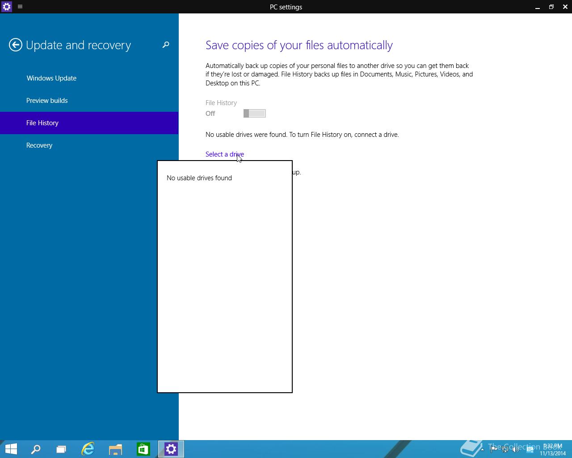The image size is (572, 458).
Task: Click the PC settings gear icon in title bar
Action: click(x=7, y=7)
